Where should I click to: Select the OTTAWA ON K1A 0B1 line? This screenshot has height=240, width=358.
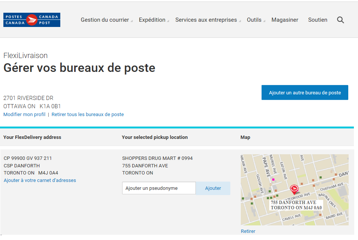tap(32, 106)
